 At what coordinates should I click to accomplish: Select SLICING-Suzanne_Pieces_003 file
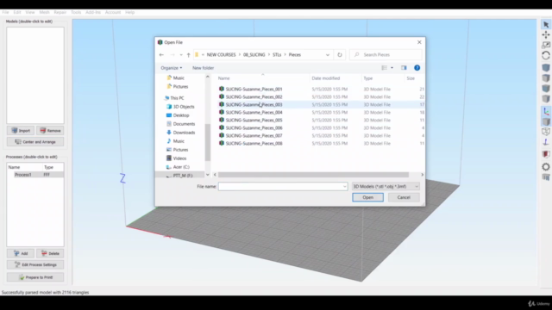pos(254,105)
